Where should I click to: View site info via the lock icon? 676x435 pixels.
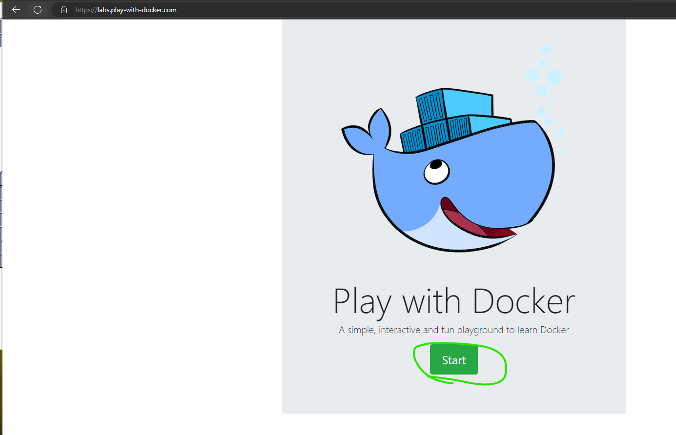[64, 10]
